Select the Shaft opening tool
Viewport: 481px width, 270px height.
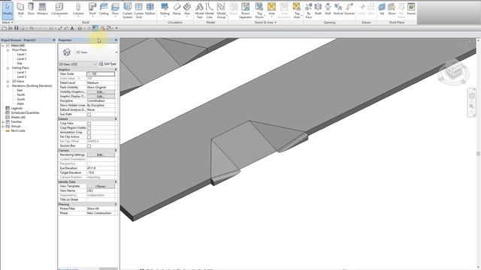[318, 9]
